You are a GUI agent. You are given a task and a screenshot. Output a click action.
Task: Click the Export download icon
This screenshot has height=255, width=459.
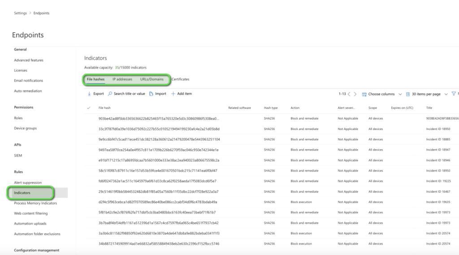[x=90, y=94]
